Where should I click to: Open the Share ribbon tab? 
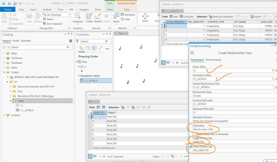[x=98, y=9]
